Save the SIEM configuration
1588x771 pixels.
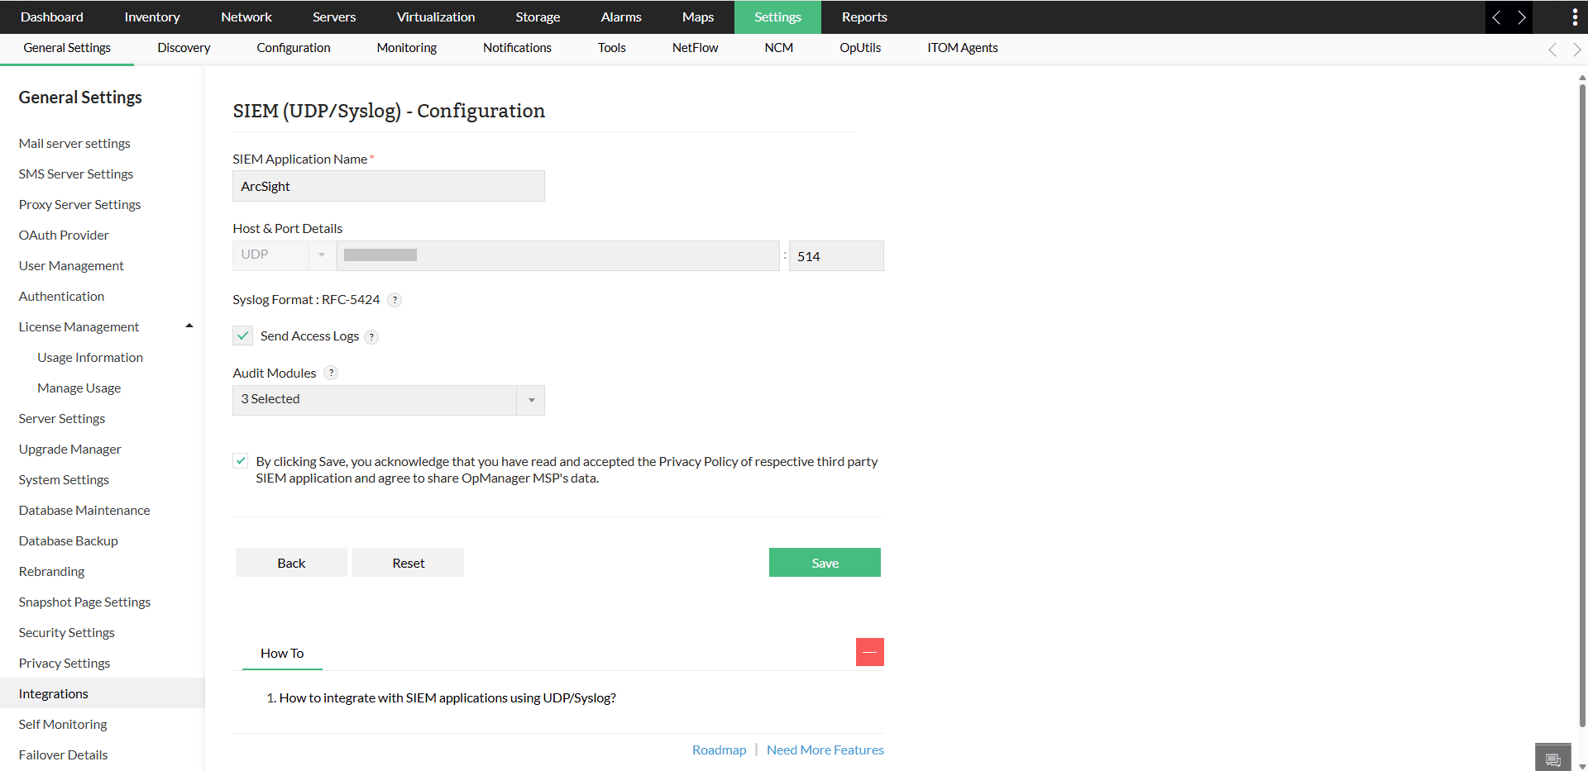(x=824, y=562)
